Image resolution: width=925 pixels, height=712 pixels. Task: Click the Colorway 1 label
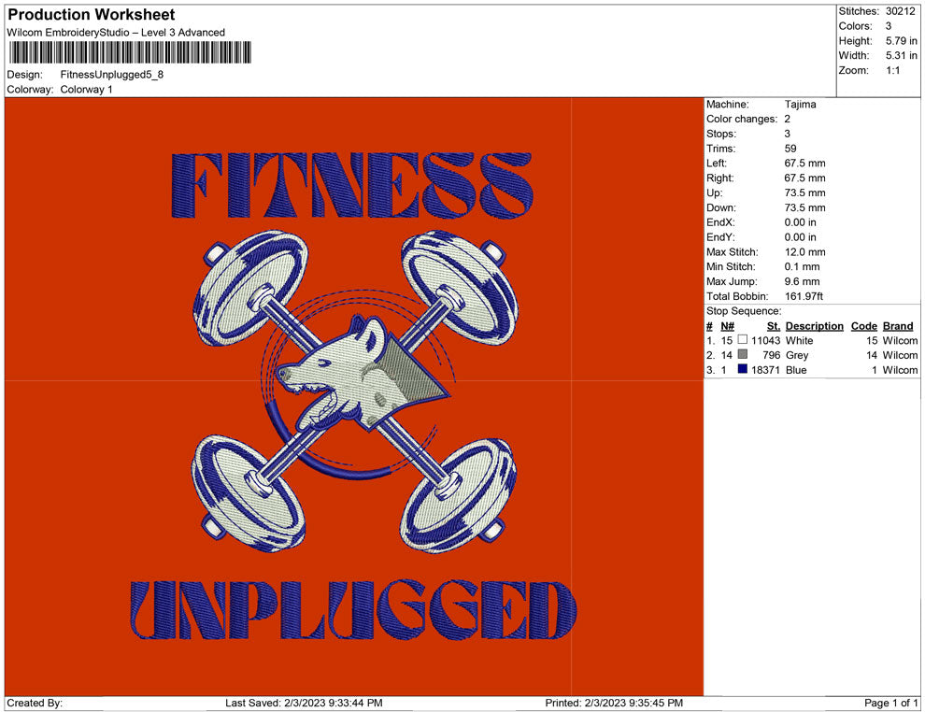[x=85, y=90]
